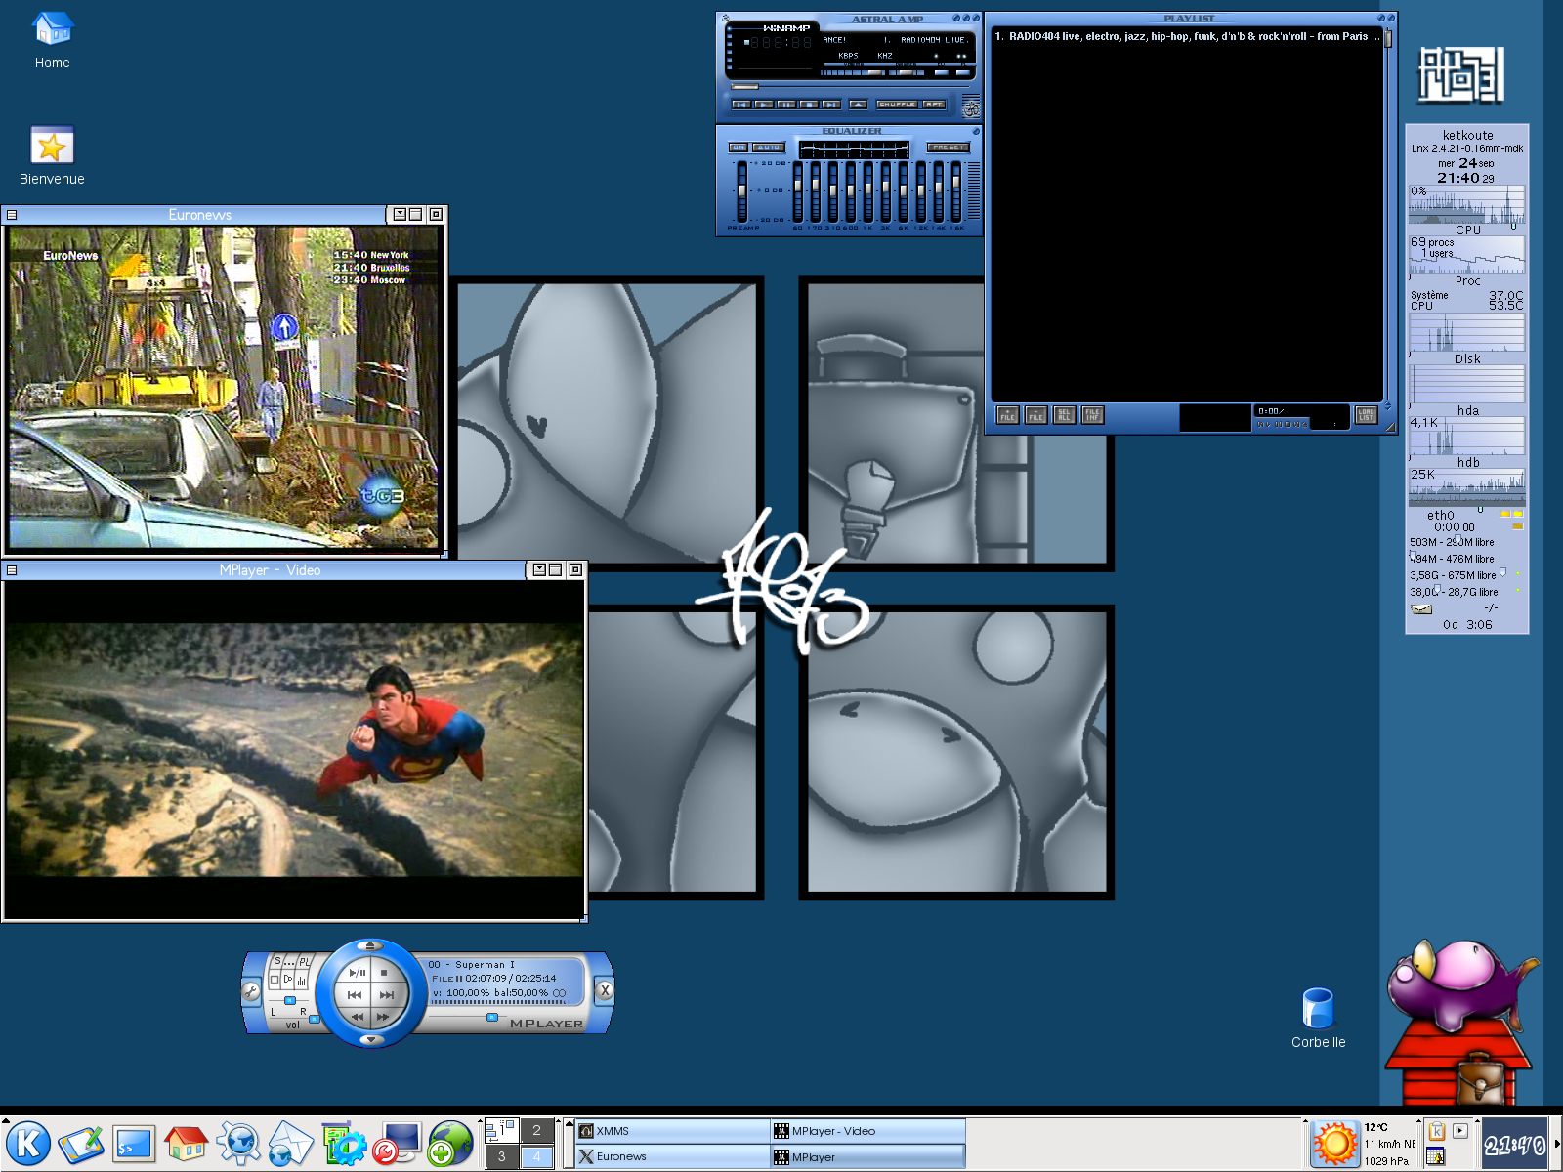This screenshot has height=1172, width=1563.
Task: Expand the hidden panel arrow at right edge
Action: click(1556, 1144)
